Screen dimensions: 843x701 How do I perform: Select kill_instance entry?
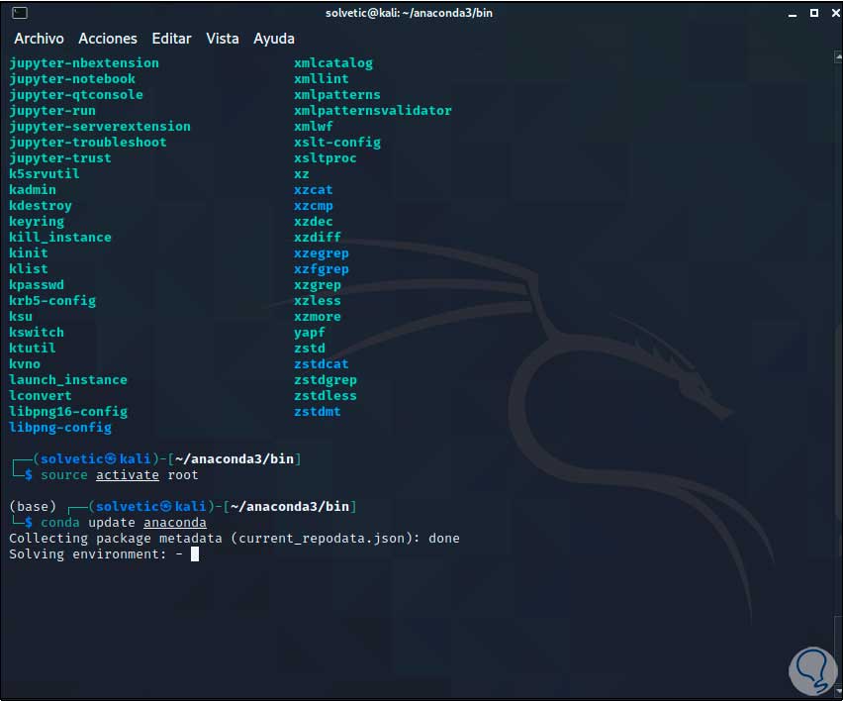click(60, 238)
